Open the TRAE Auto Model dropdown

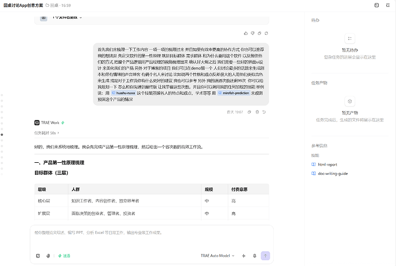pos(218,256)
